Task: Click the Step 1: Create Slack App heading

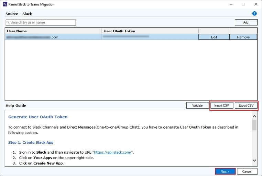Action: [31, 142]
